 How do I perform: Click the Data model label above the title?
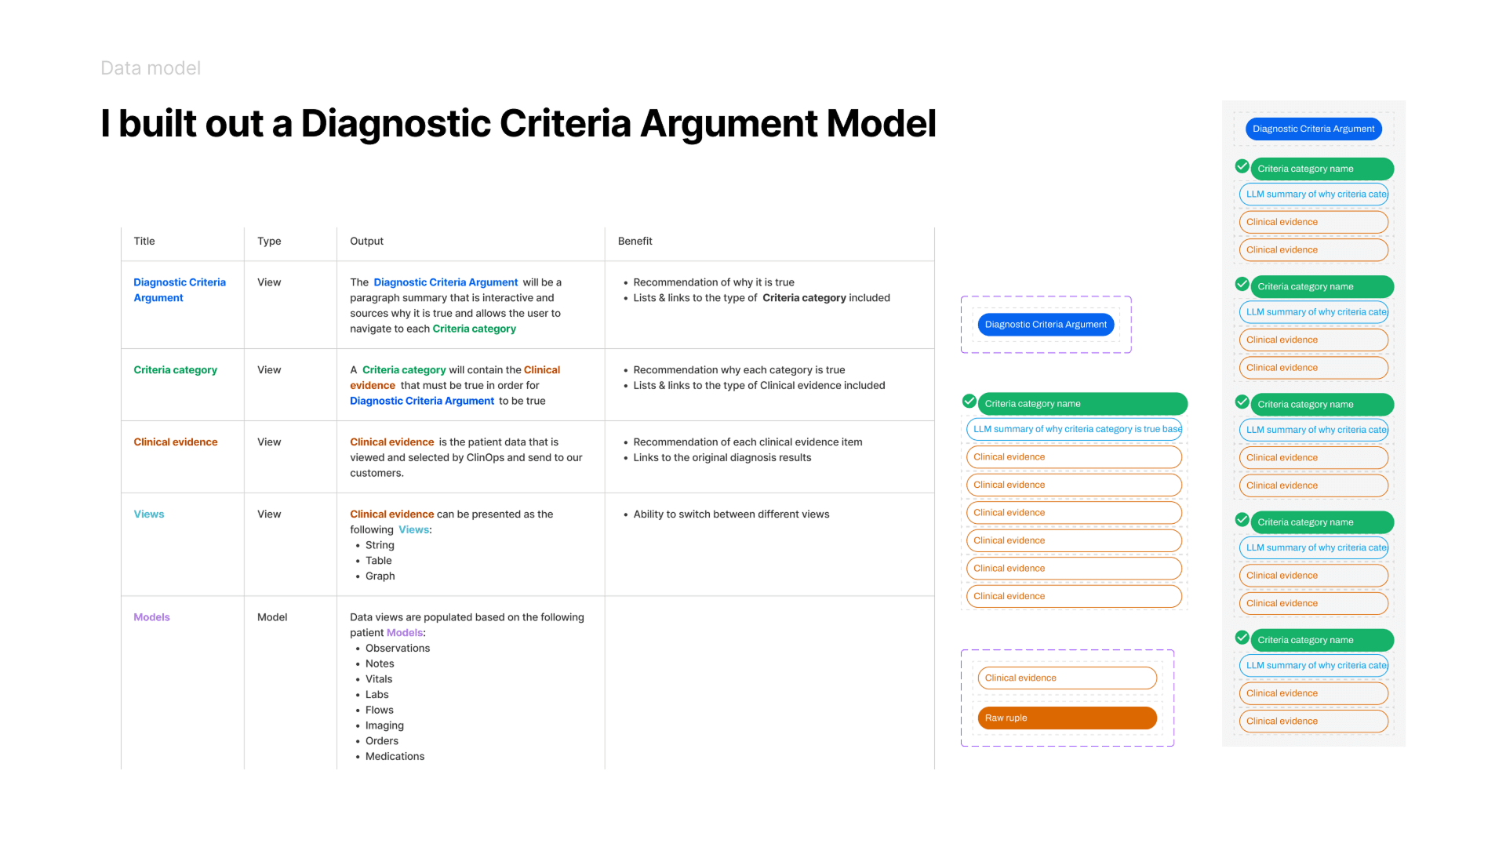pyautogui.click(x=149, y=68)
